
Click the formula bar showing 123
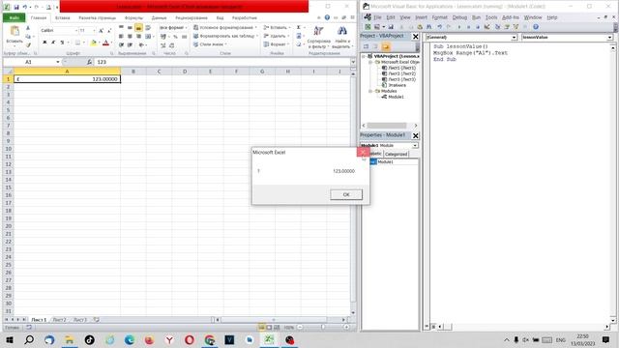pyautogui.click(x=222, y=62)
